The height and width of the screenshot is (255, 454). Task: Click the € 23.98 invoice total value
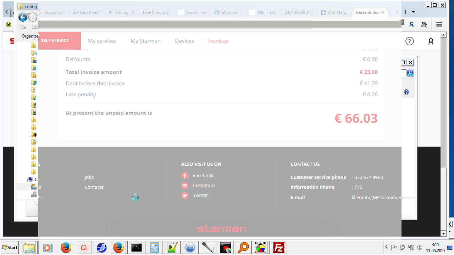coord(369,72)
